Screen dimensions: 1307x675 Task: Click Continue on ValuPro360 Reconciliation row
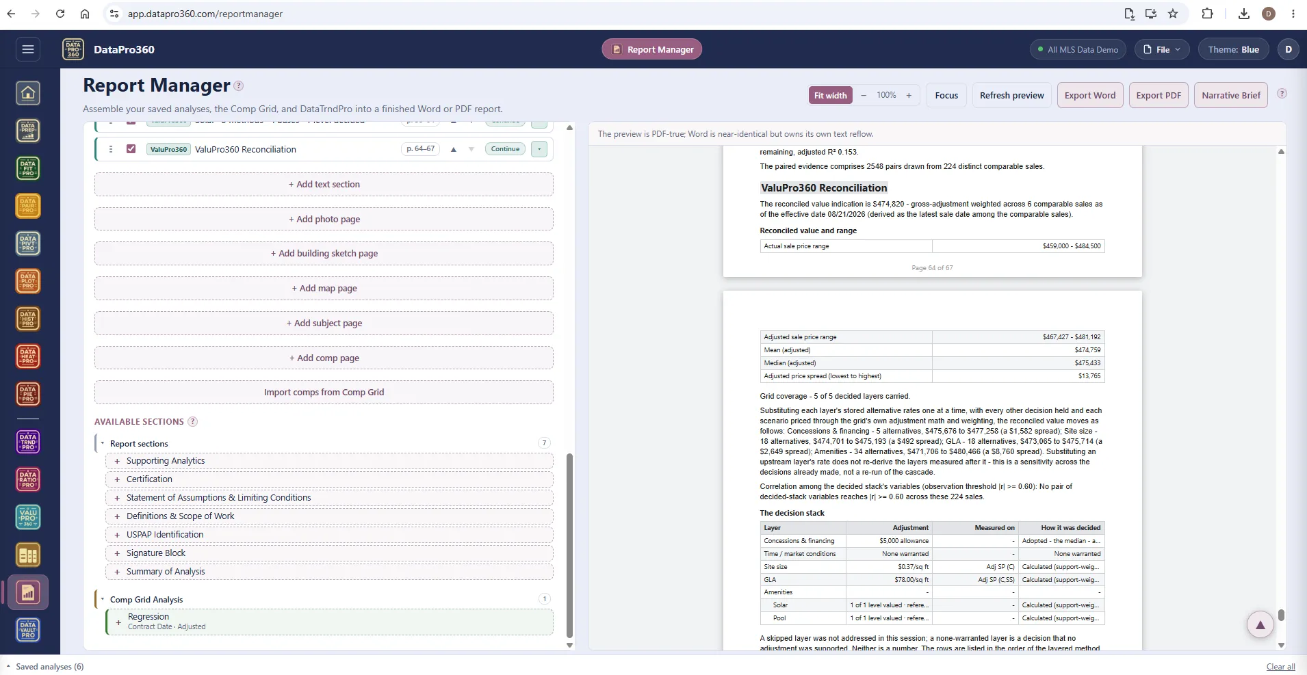pyautogui.click(x=505, y=149)
